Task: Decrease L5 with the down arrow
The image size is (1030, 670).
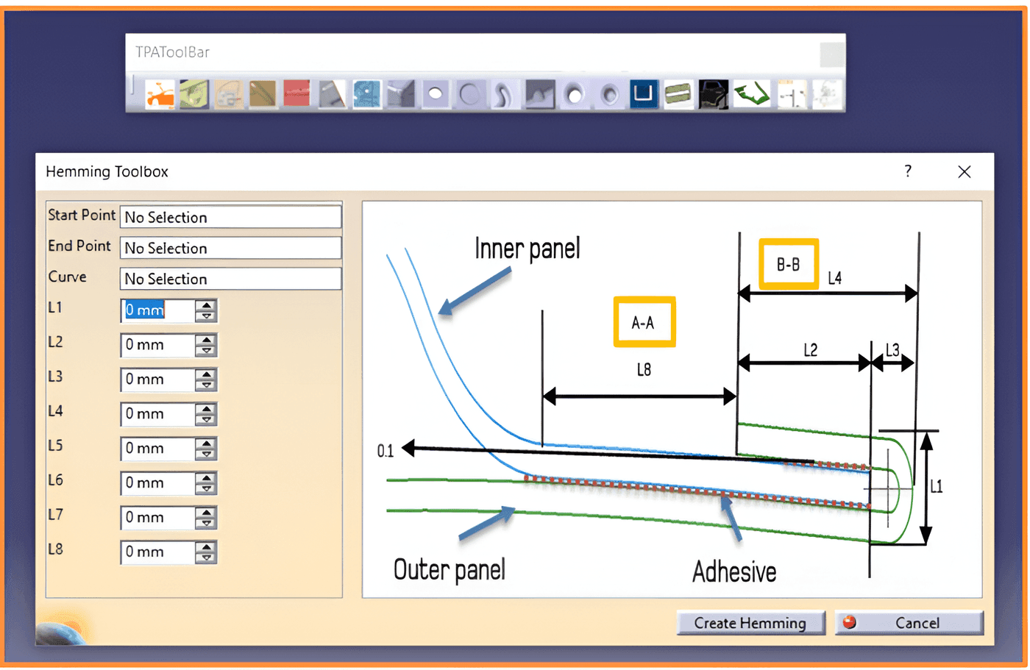Action: click(207, 455)
